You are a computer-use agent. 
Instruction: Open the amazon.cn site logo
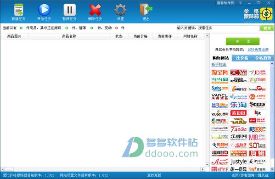coord(238,80)
